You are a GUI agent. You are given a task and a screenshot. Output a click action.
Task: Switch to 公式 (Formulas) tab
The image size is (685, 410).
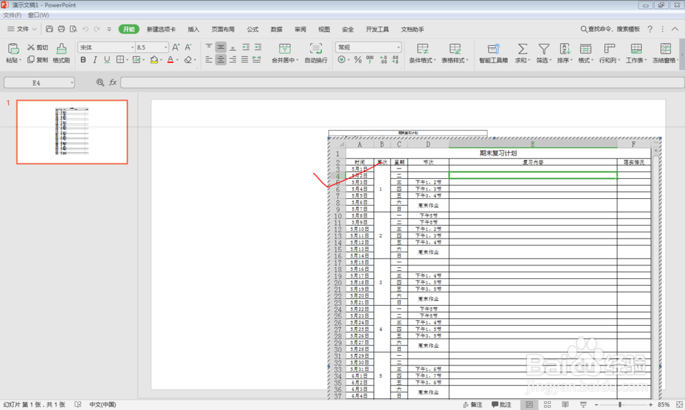point(253,29)
